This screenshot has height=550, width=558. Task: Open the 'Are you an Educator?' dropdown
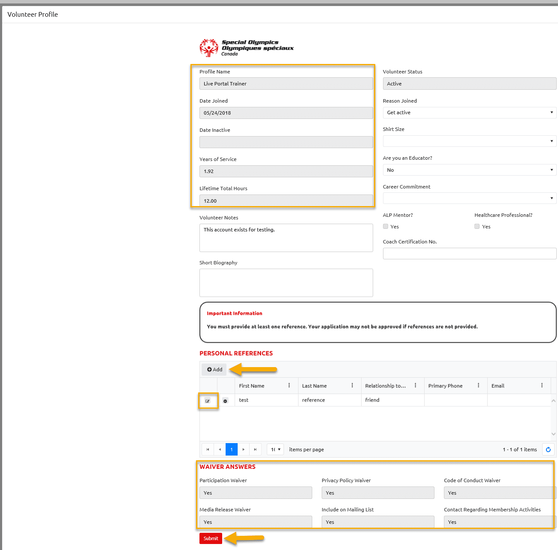[470, 170]
